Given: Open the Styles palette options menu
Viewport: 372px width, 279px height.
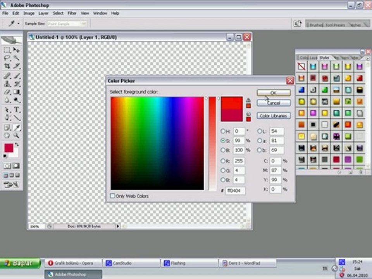Looking at the screenshot, I should [x=368, y=58].
